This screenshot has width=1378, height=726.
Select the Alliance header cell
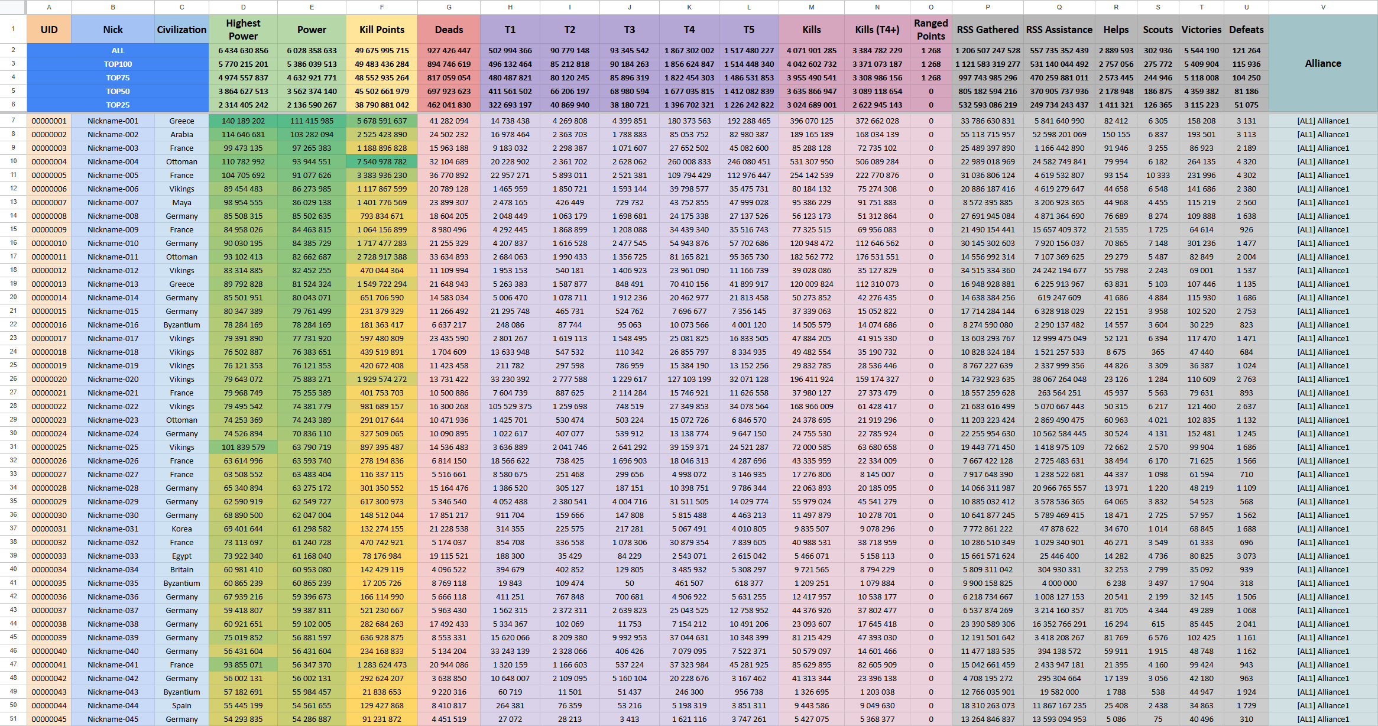click(x=1323, y=63)
